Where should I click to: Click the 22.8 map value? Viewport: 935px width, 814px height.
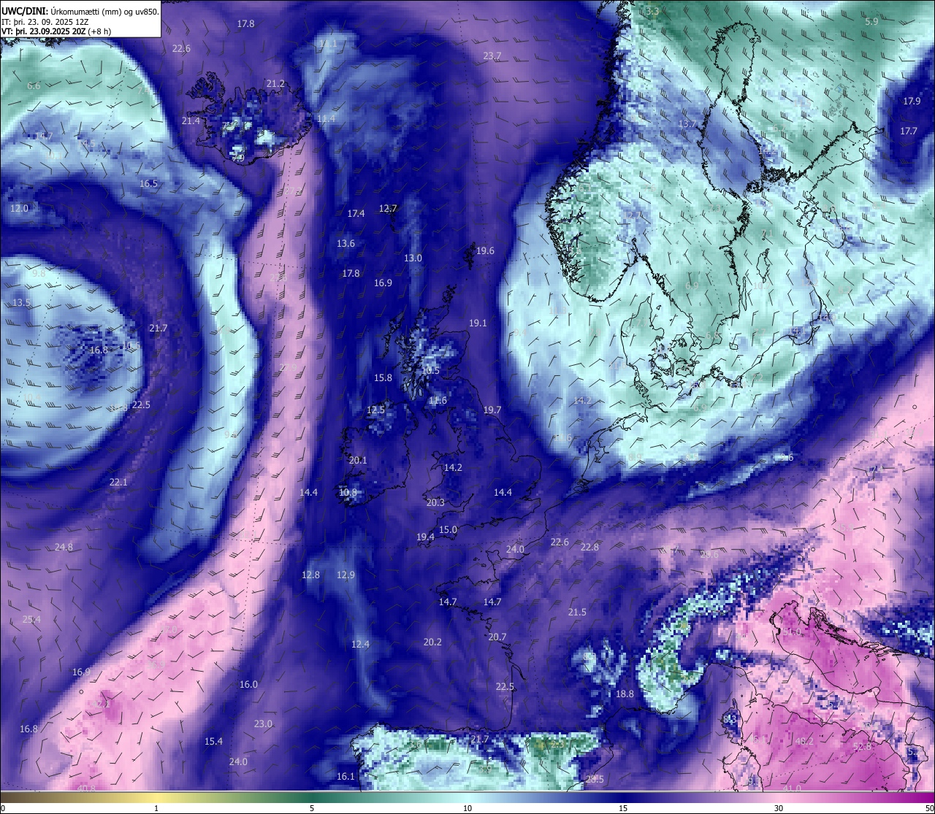pyautogui.click(x=589, y=548)
